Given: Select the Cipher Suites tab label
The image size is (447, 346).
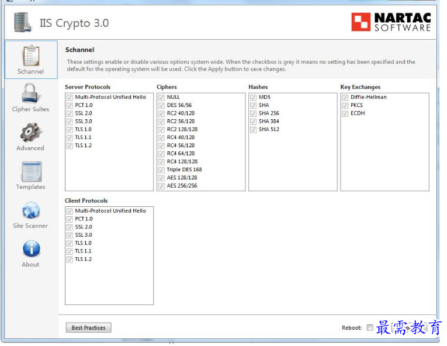Looking at the screenshot, I should [30, 109].
